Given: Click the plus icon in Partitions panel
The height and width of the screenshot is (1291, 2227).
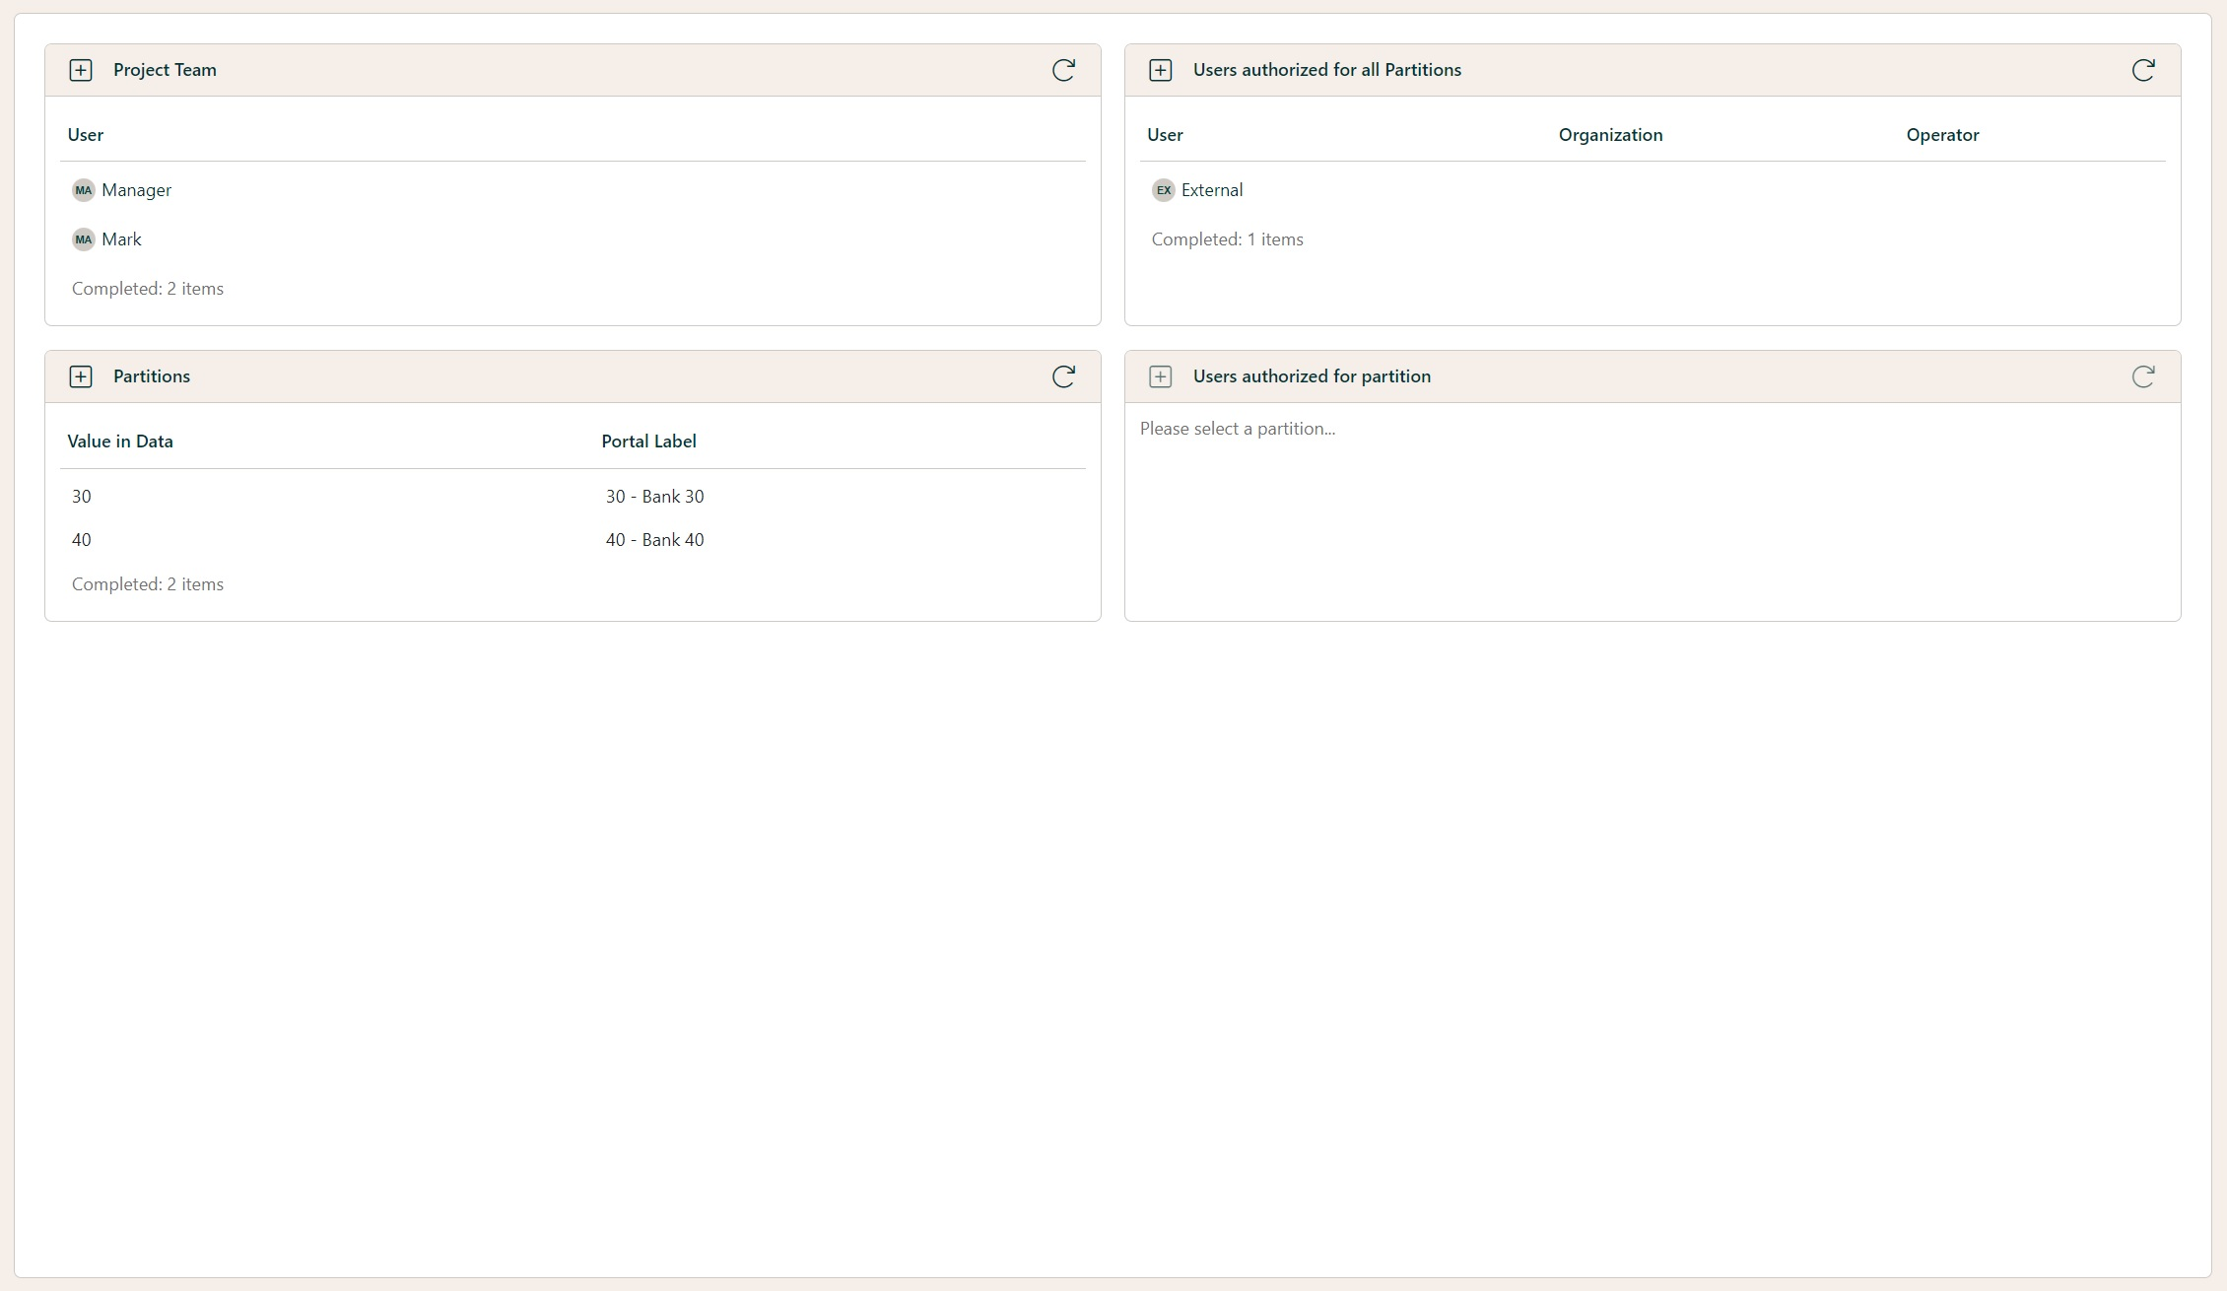Looking at the screenshot, I should click(x=81, y=376).
